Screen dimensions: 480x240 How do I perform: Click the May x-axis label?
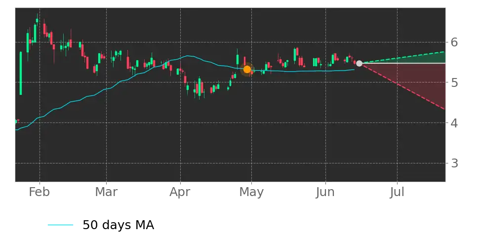(251, 192)
